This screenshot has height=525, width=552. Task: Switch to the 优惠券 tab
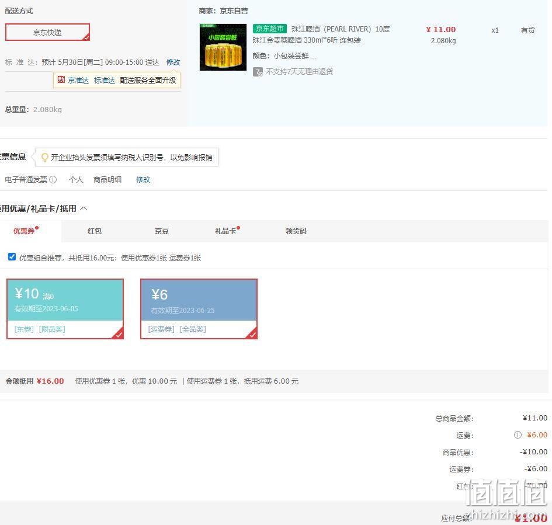coord(24,231)
